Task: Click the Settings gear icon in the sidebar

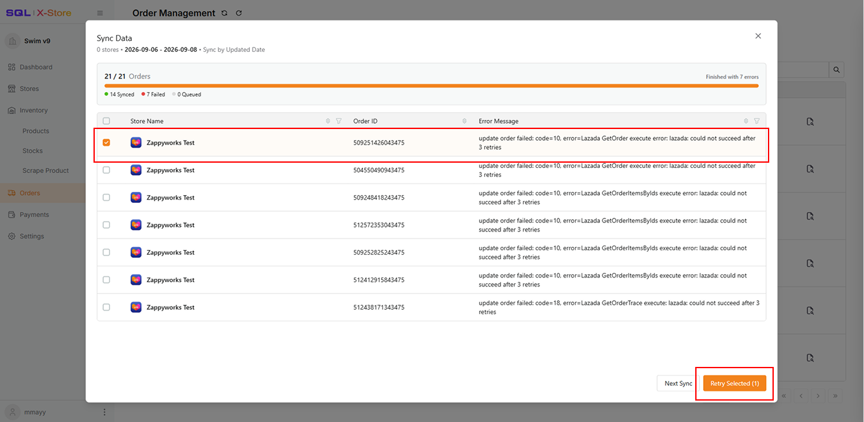Action: tap(12, 236)
